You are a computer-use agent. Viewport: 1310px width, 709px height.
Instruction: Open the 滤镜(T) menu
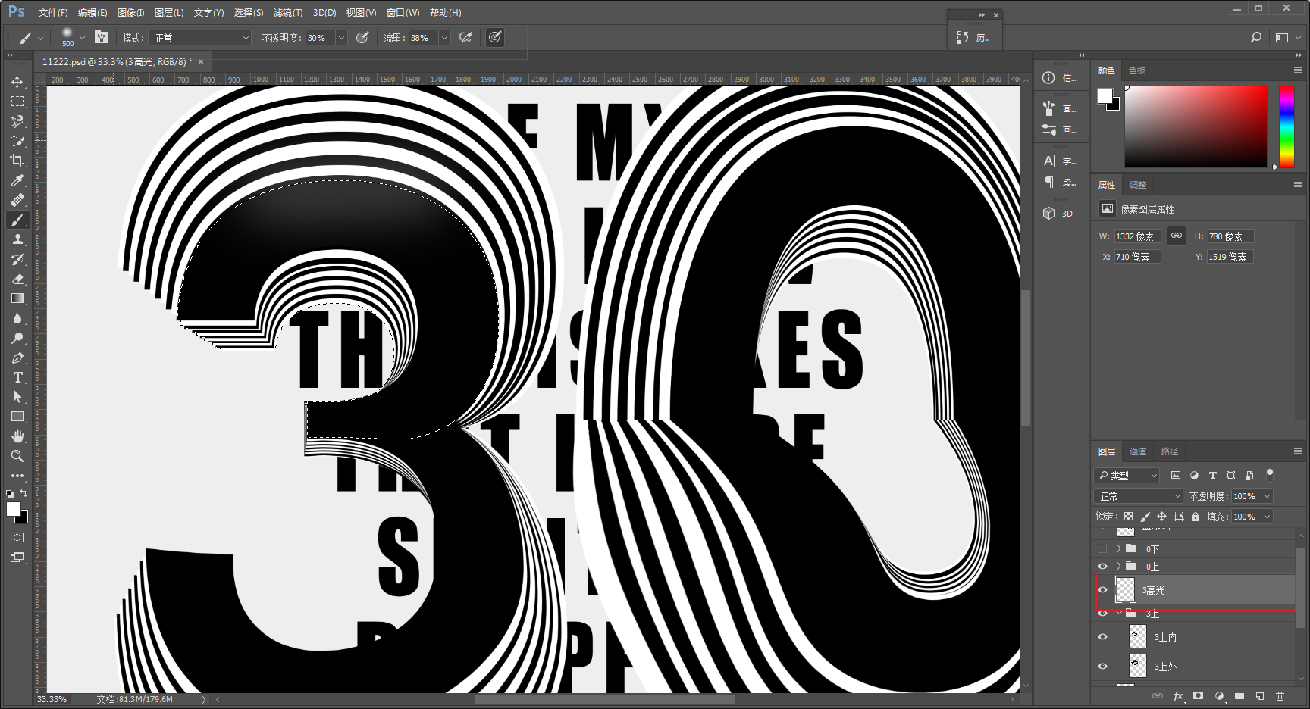point(288,13)
